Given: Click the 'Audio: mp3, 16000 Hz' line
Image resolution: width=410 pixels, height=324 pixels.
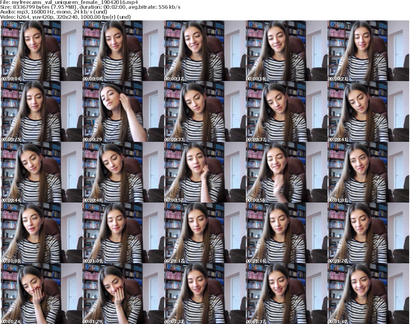Looking at the screenshot, I should point(54,12).
